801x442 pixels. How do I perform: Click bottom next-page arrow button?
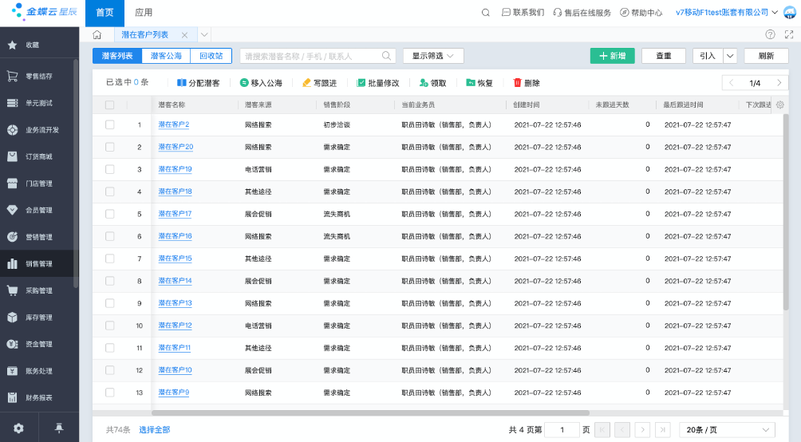click(643, 430)
